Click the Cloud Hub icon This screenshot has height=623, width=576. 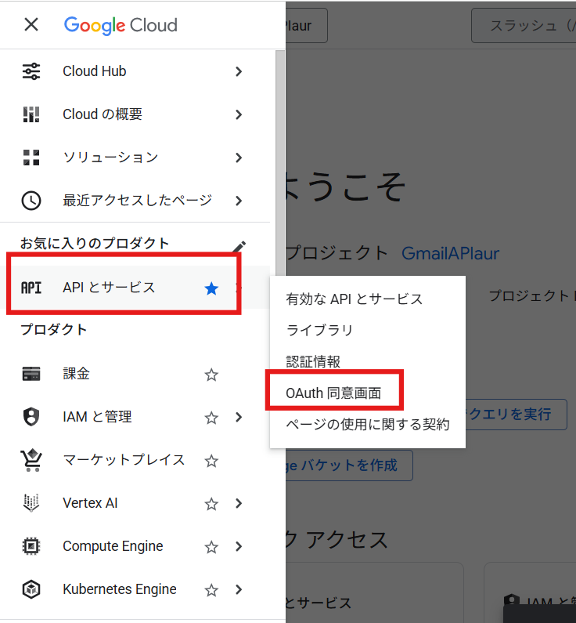pyautogui.click(x=31, y=71)
